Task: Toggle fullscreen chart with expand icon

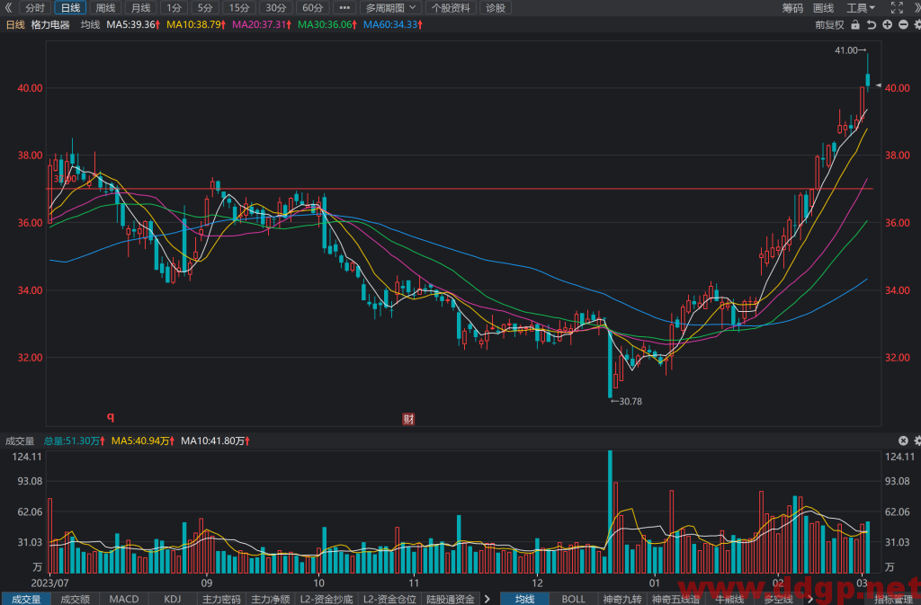Action: tap(897, 7)
